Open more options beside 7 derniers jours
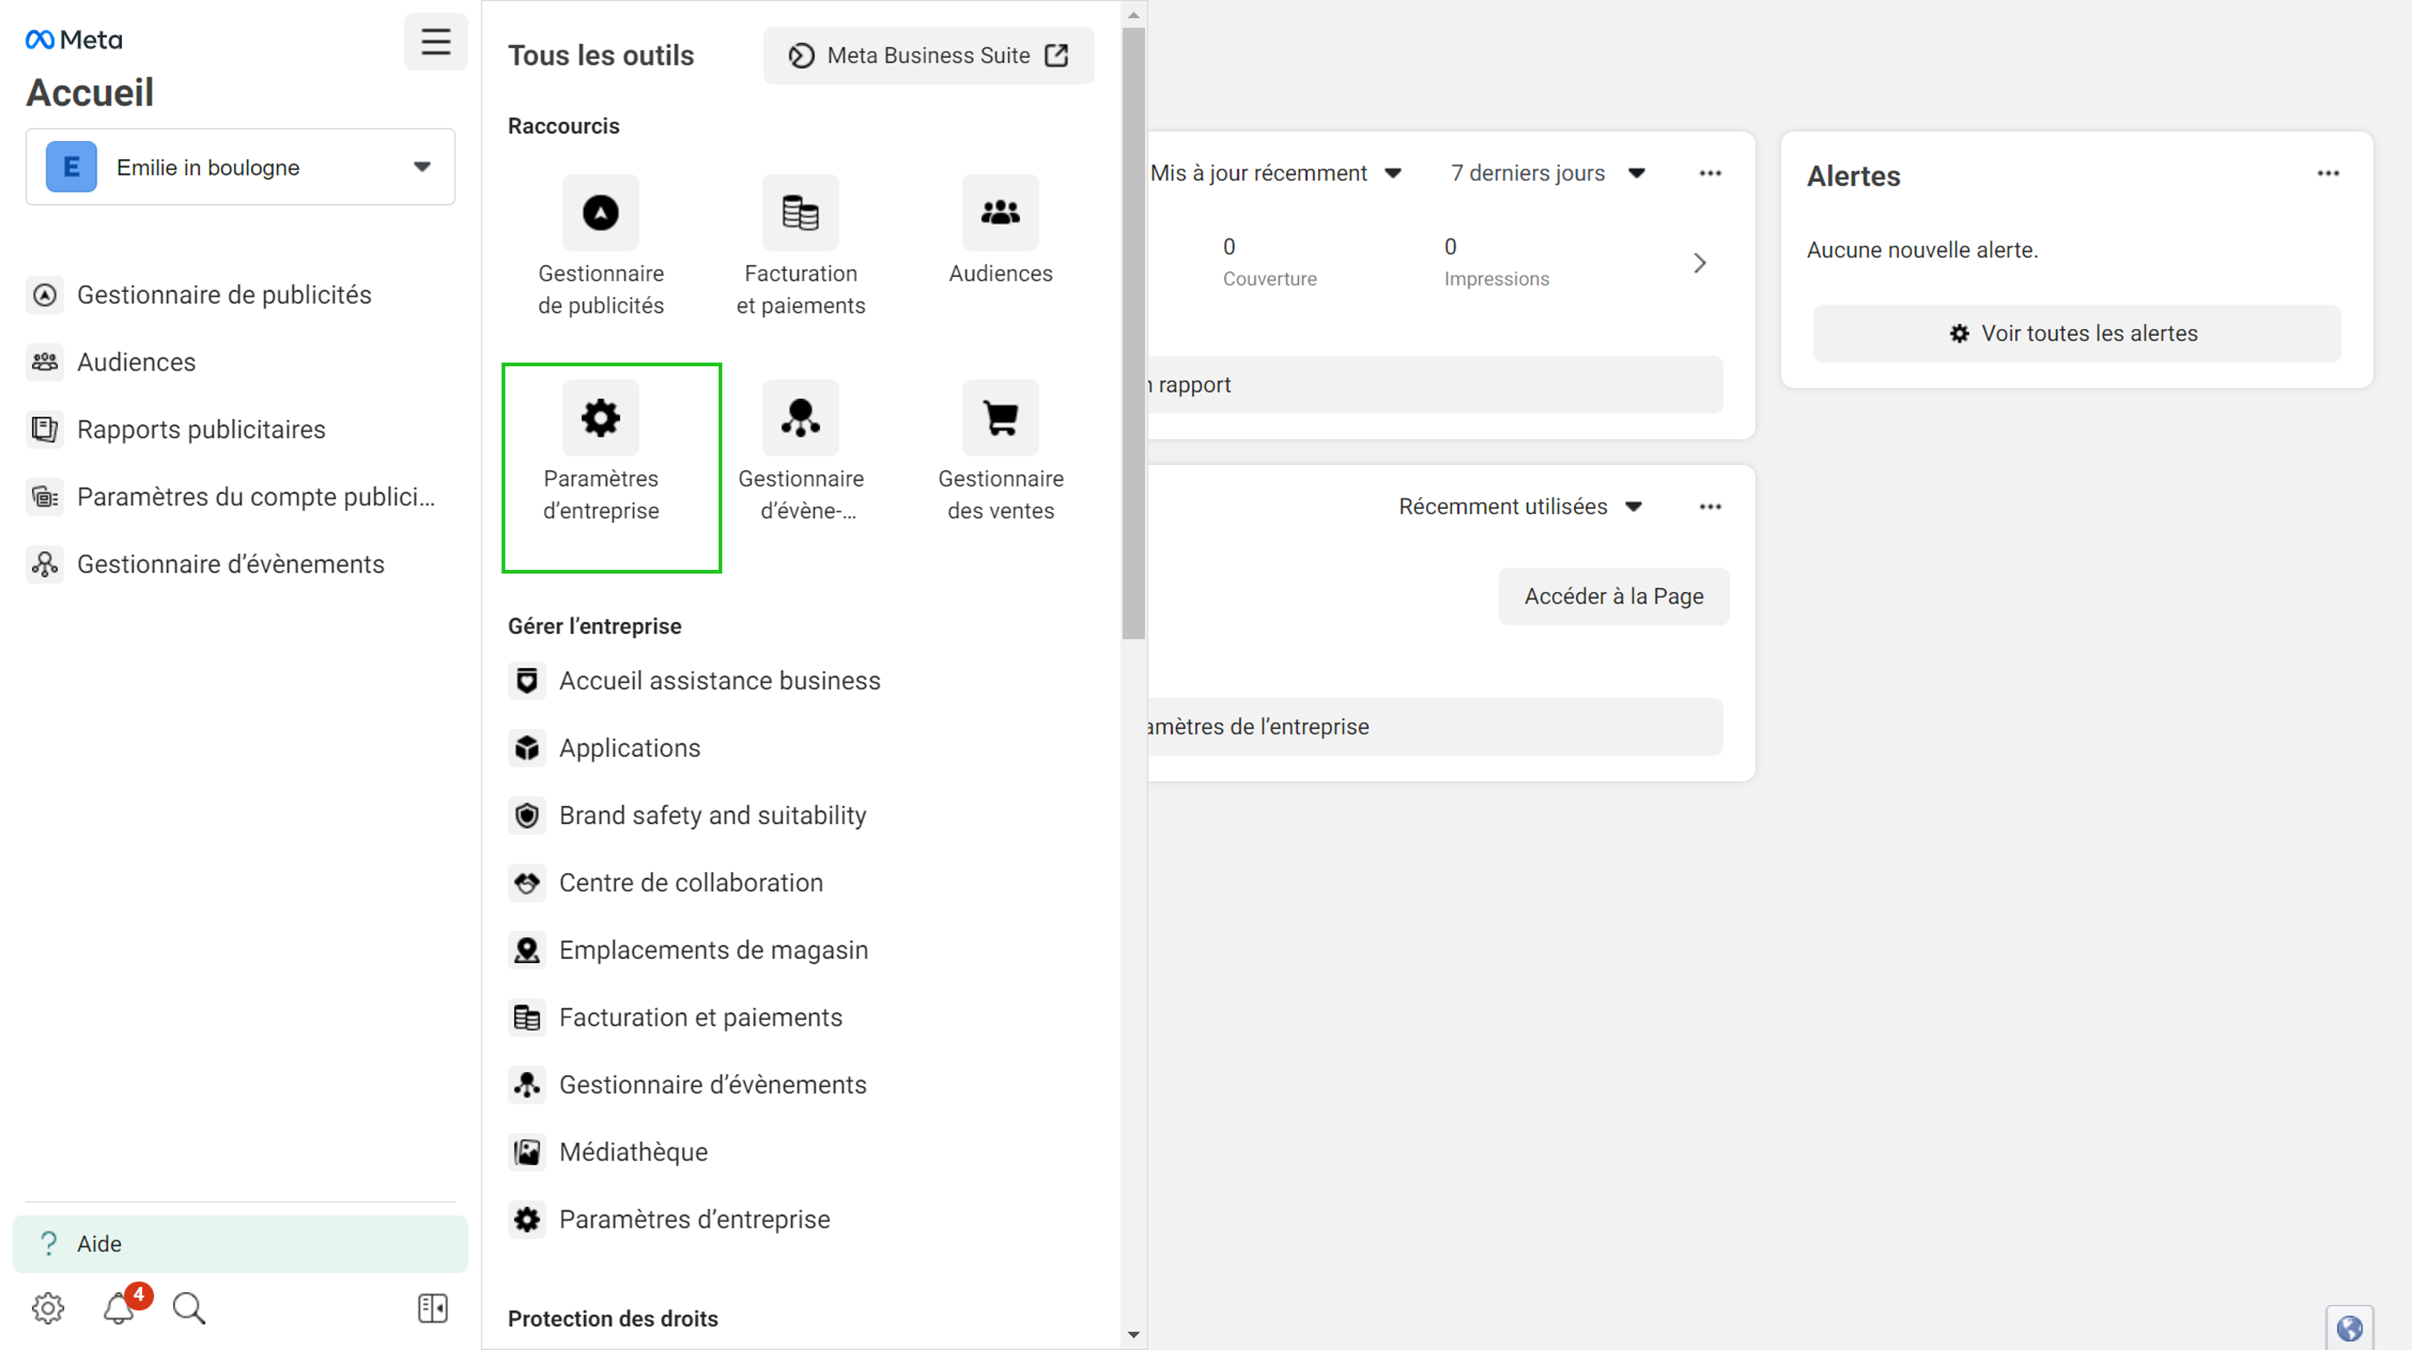2412x1350 pixels. (x=1710, y=173)
